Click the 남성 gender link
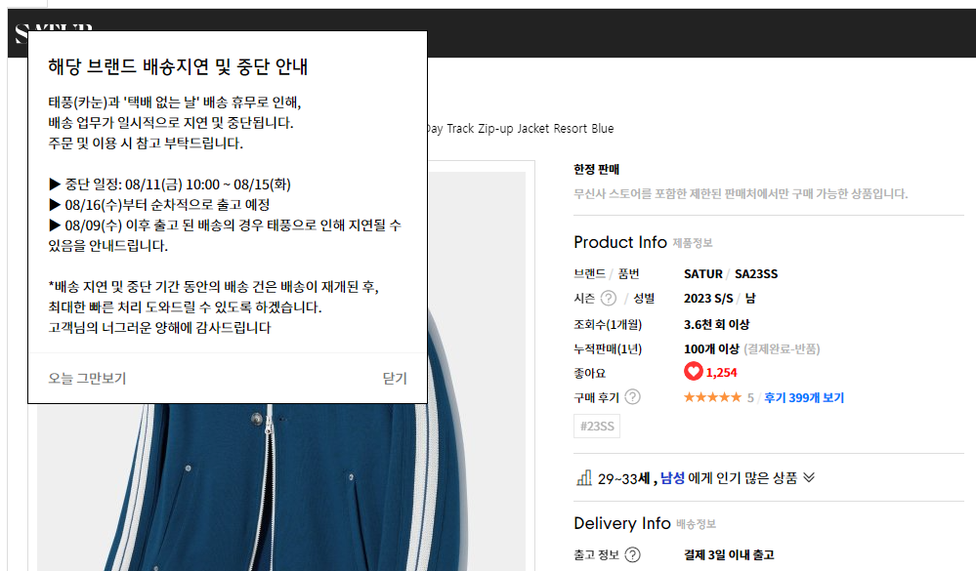The height and width of the screenshot is (571, 976). tap(672, 477)
